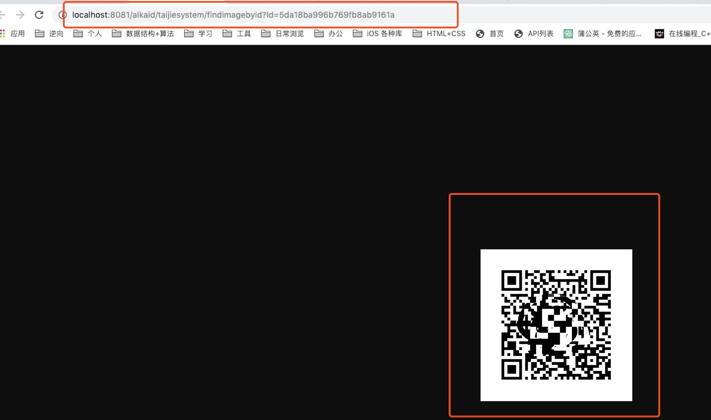Viewport: 711px width, 420px height.
Task: Open the 学习 bookmark folder
Action: (198, 33)
